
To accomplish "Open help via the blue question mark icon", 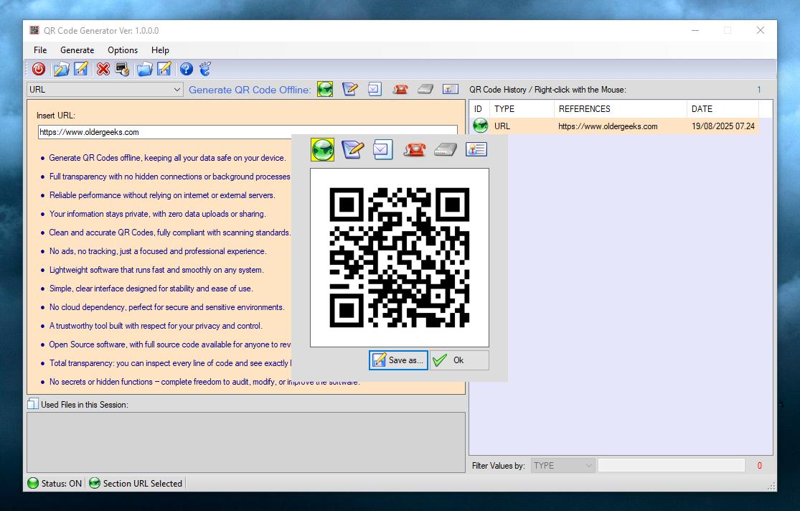I will [x=186, y=69].
